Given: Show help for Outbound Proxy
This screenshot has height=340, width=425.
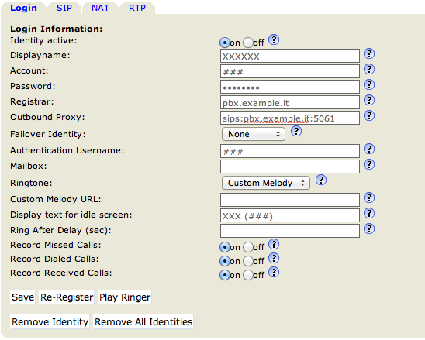Looking at the screenshot, I should pyautogui.click(x=369, y=115).
